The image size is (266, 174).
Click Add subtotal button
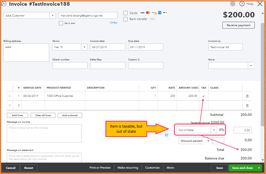click(x=70, y=115)
